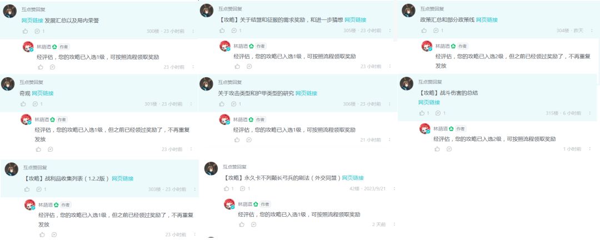Like author reply posted 2 天前

(x=242, y=224)
